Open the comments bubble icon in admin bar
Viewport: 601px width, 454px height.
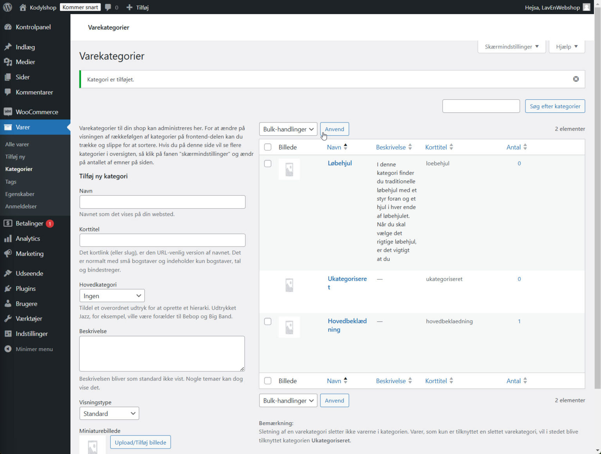(x=108, y=7)
